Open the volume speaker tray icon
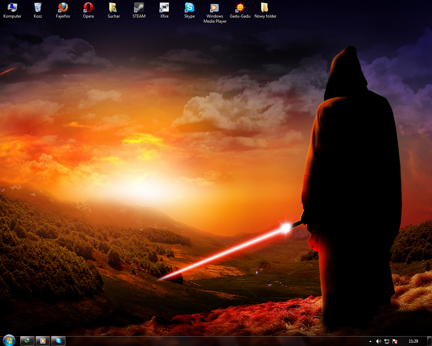This screenshot has width=432, height=346. click(x=379, y=341)
